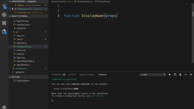Click the function keyword on line 3
Viewport: 194px width, 109px height.
[72, 16]
